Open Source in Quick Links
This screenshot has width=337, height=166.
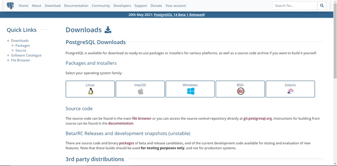21,50
